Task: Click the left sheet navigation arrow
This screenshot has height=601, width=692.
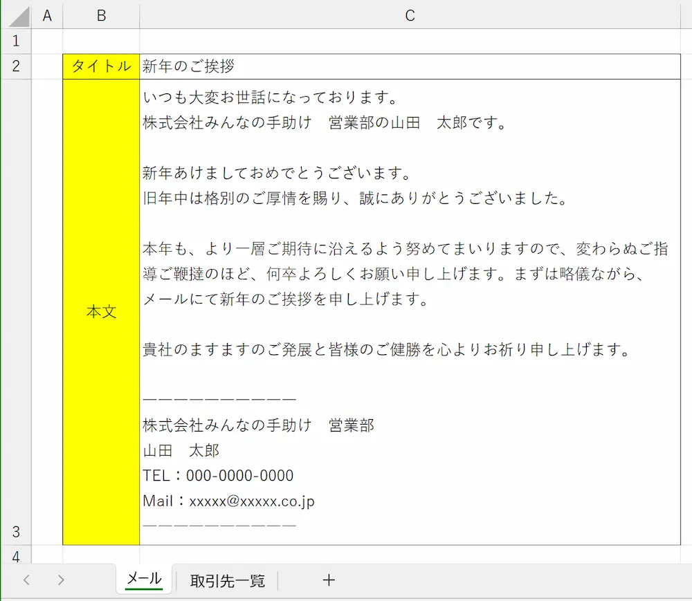Action: coord(26,581)
